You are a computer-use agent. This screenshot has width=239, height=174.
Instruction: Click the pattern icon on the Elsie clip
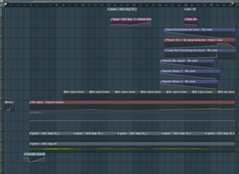(6, 102)
